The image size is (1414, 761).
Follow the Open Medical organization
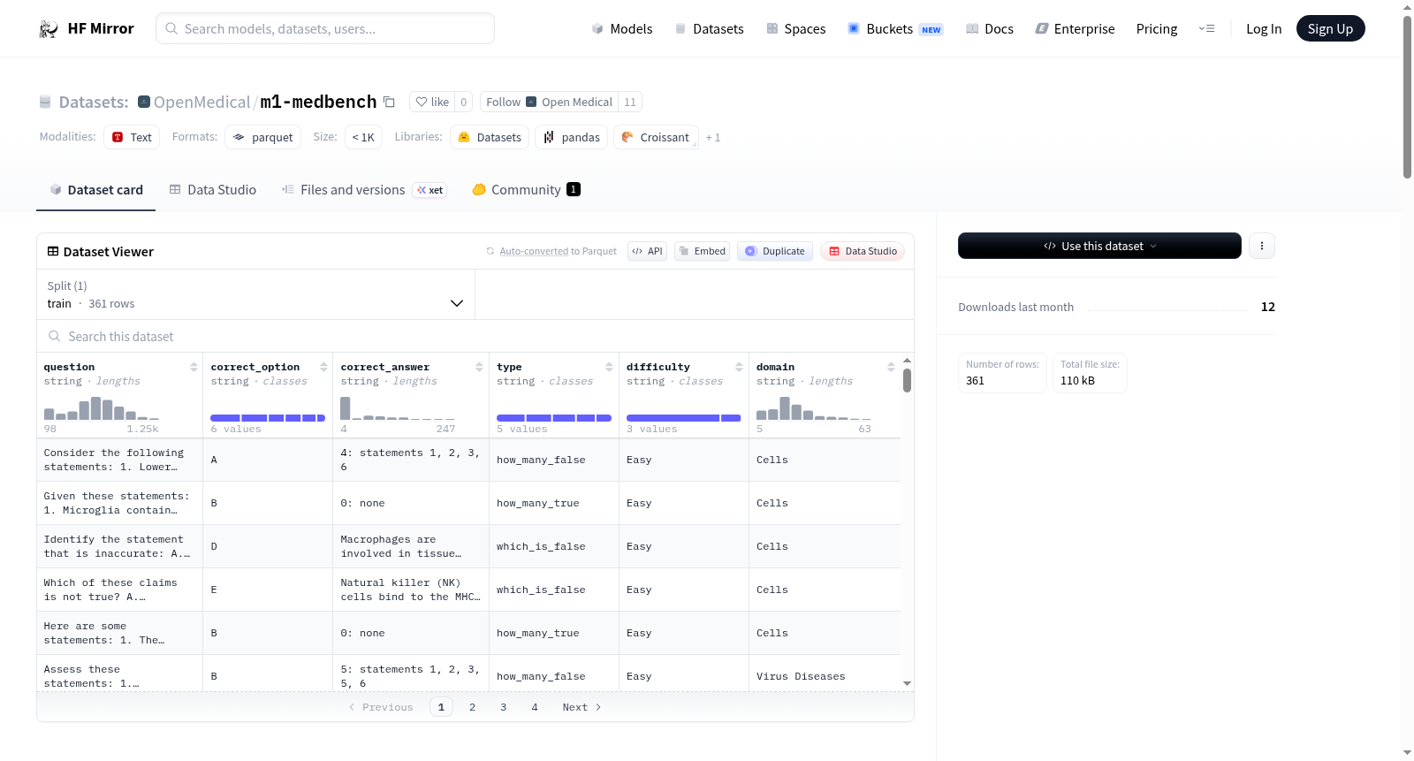503,102
